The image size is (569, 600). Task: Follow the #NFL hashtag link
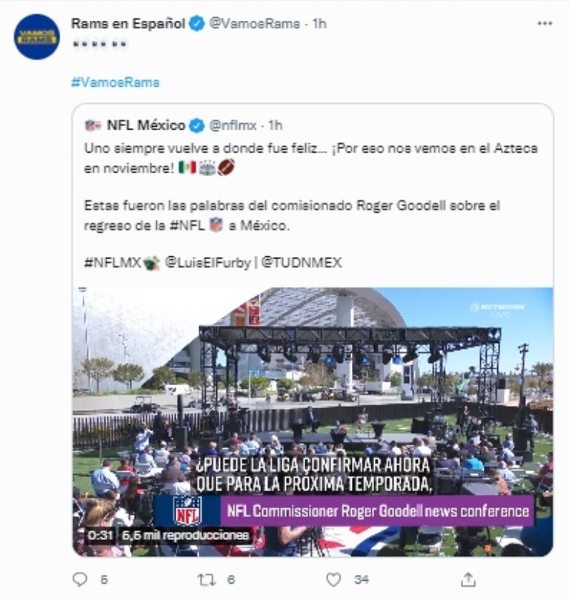point(187,225)
